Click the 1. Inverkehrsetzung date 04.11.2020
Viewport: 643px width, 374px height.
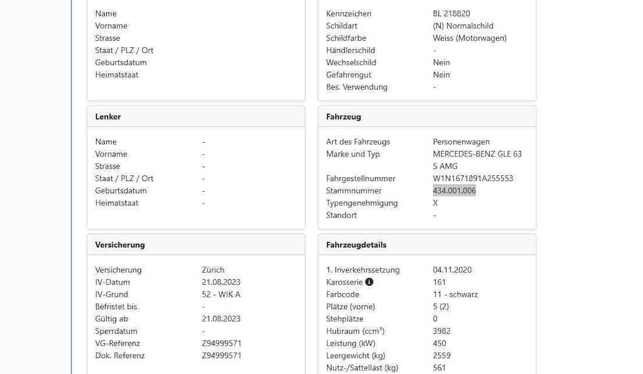pyautogui.click(x=452, y=270)
